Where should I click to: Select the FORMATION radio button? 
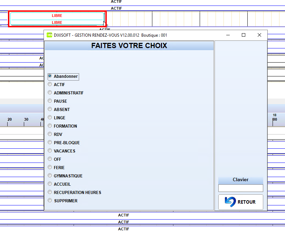coord(62,126)
